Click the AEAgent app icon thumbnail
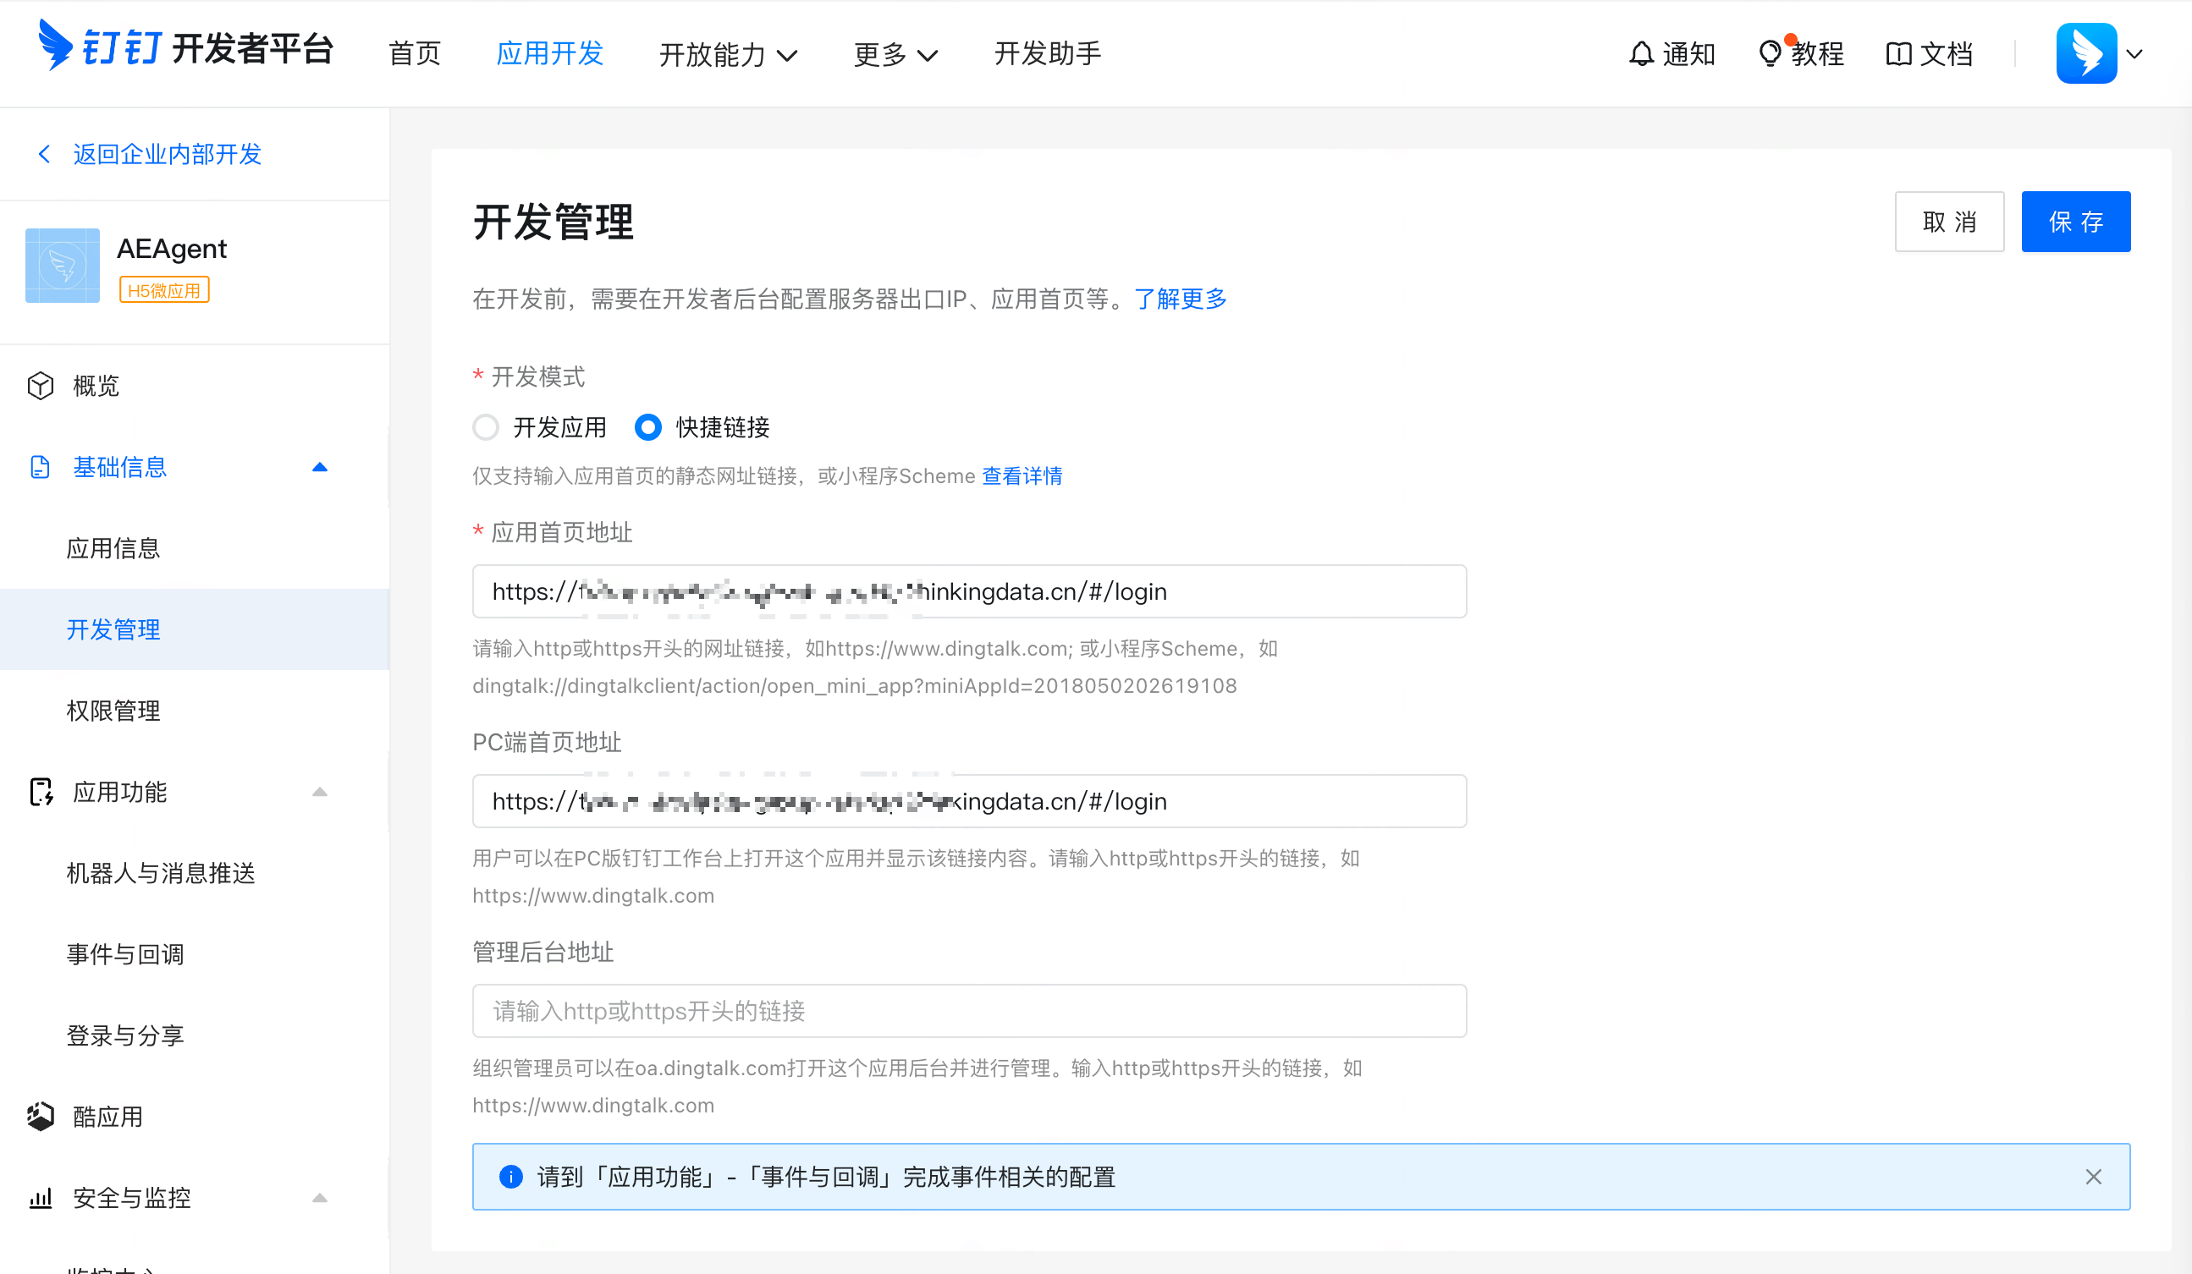Screen dimensions: 2192x1274 click(63, 266)
